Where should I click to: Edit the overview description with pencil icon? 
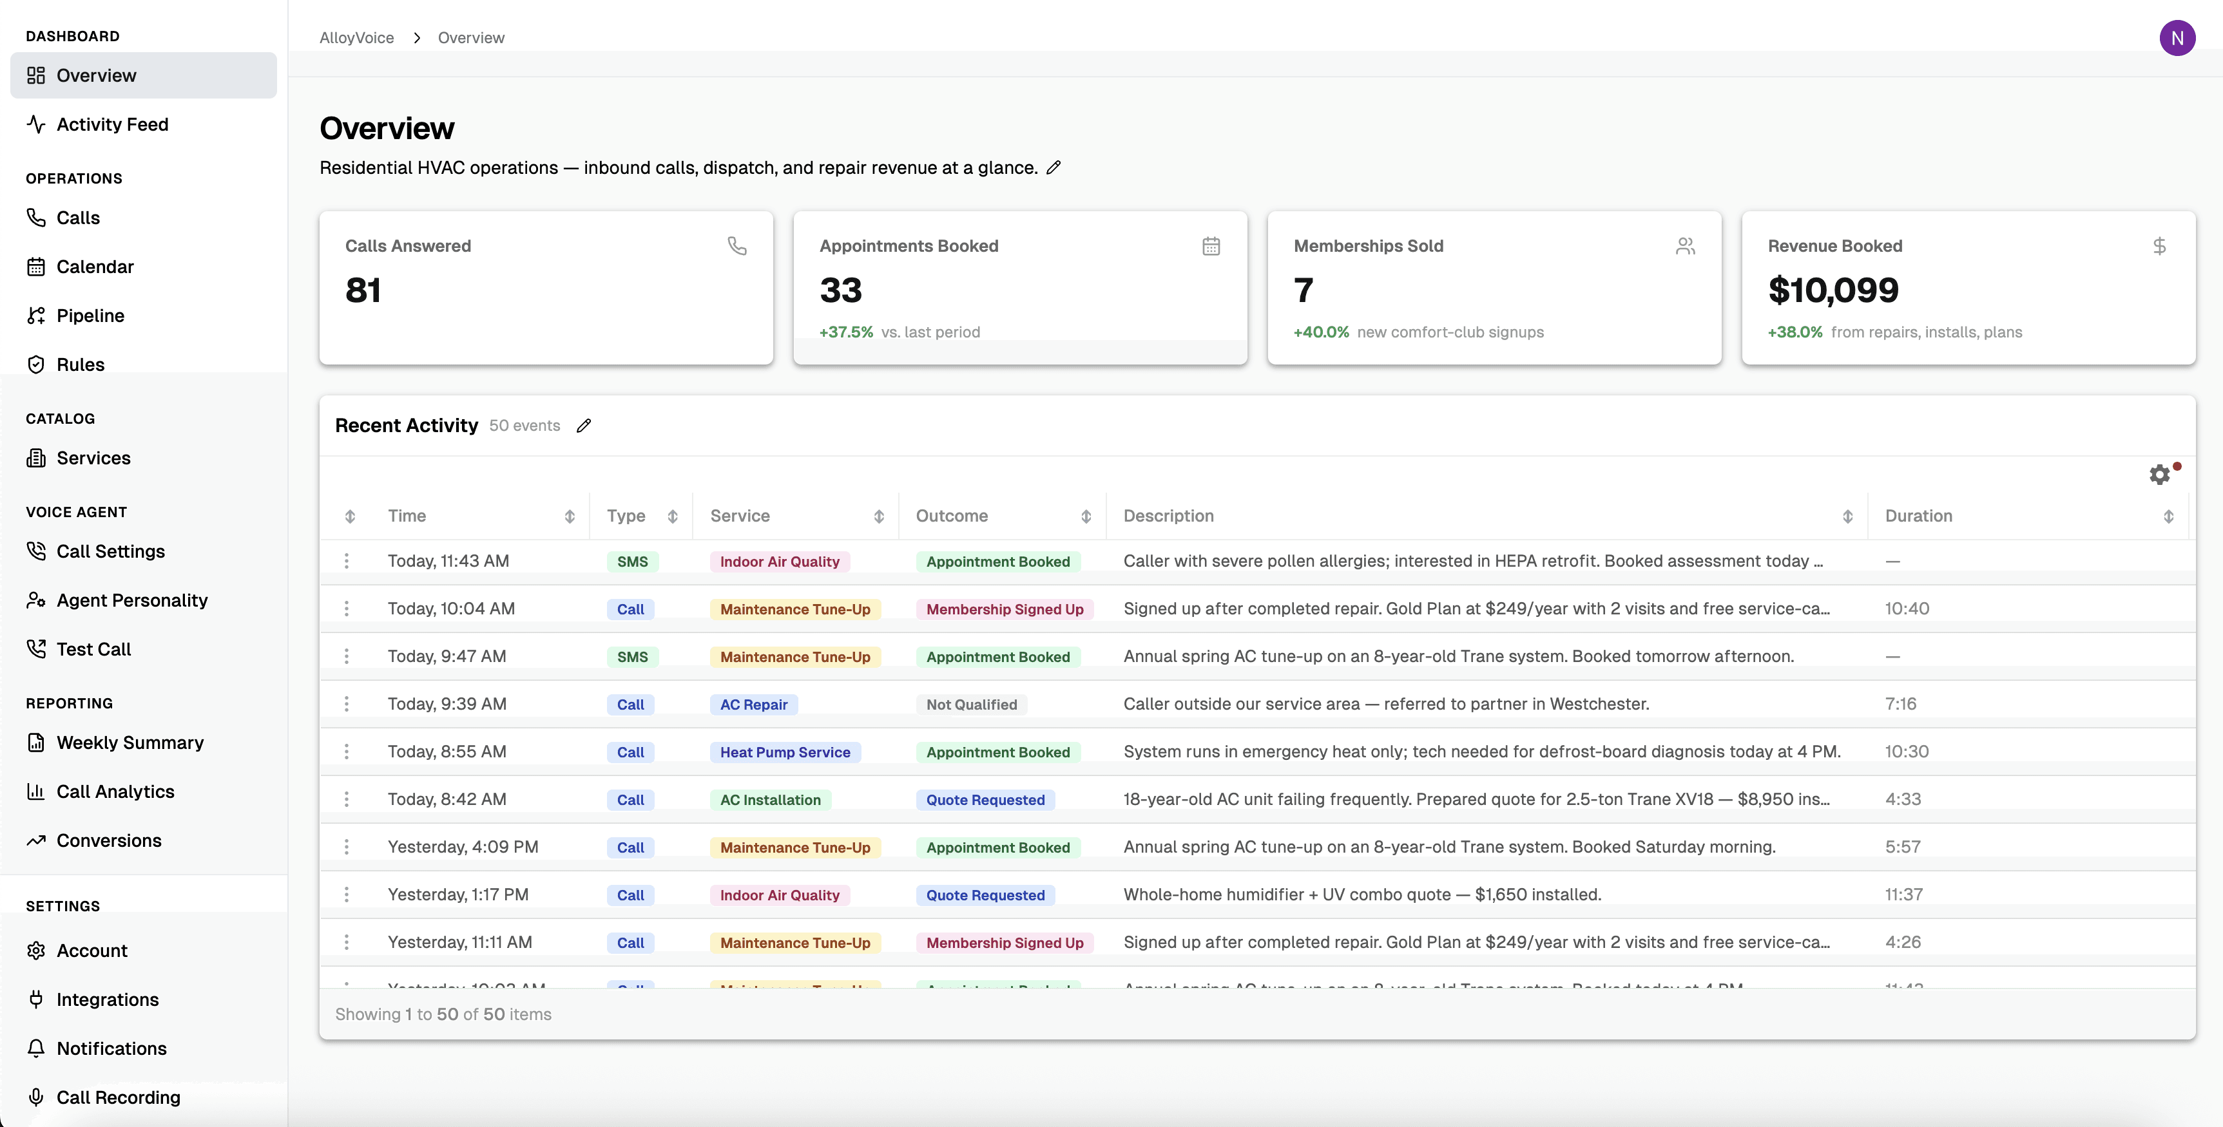coord(1054,167)
